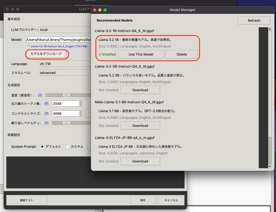The width and height of the screenshot is (276, 212).
Task: Open the (?) help link for 温度(創造性)
Action: click(x=40, y=95)
